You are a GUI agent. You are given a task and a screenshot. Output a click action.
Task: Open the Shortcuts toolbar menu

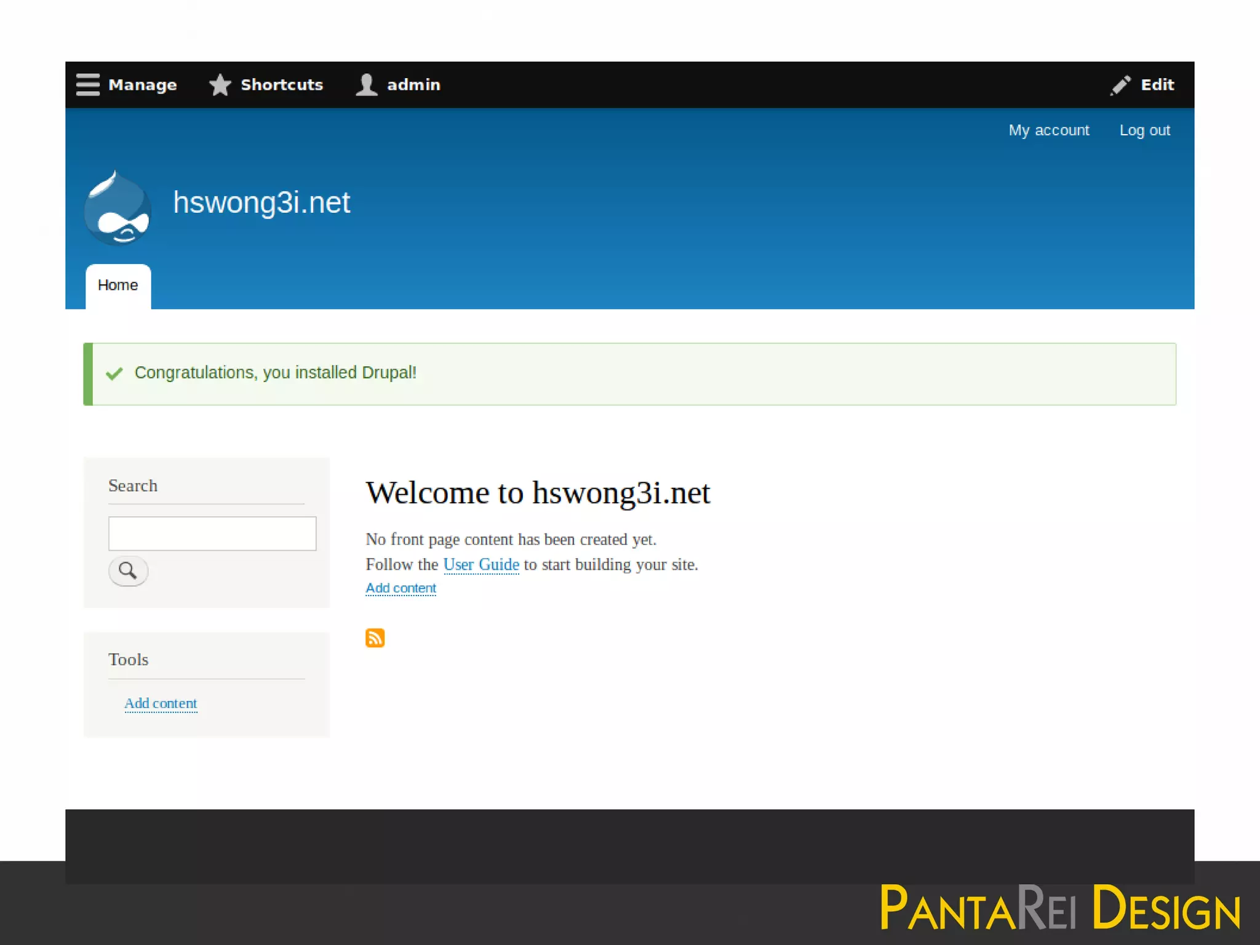tap(282, 85)
